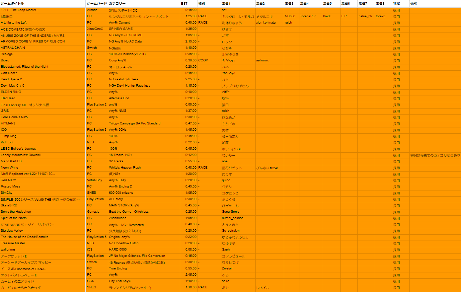
Task: Select the Sonic the Hedgehog cell
Action: [43, 212]
